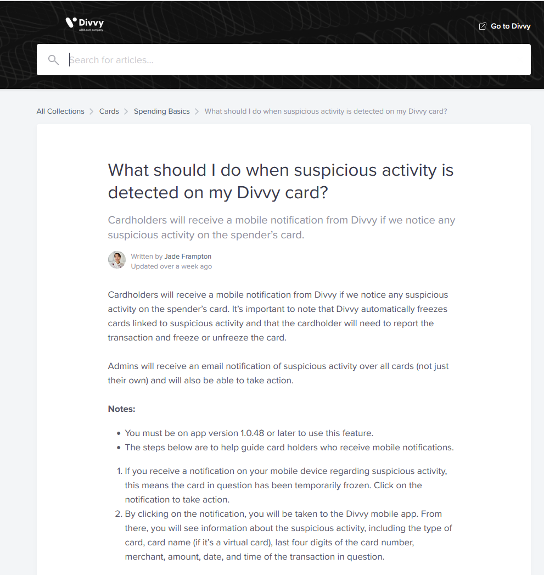Screen dimensions: 544x575
Task: Click the gray article subtitle text
Action: coord(282,227)
